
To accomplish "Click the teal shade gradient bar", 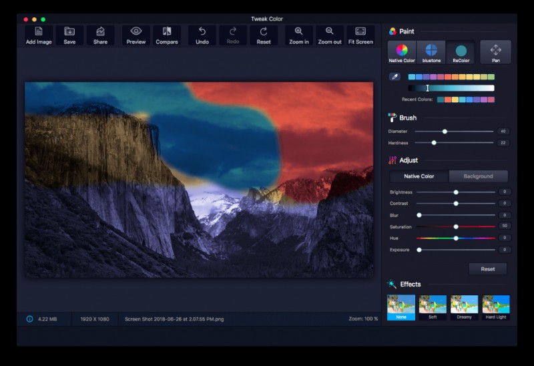I will tap(451, 88).
